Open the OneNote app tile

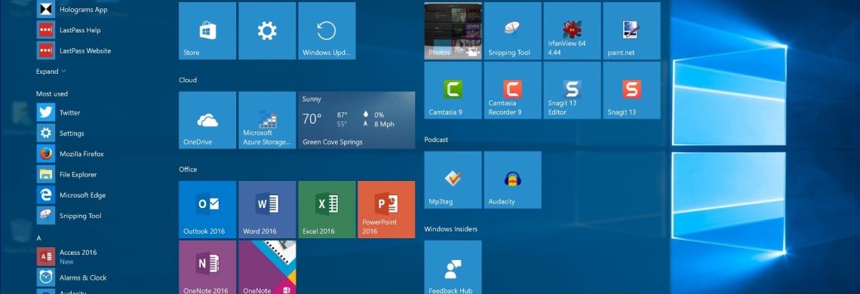(x=267, y=267)
